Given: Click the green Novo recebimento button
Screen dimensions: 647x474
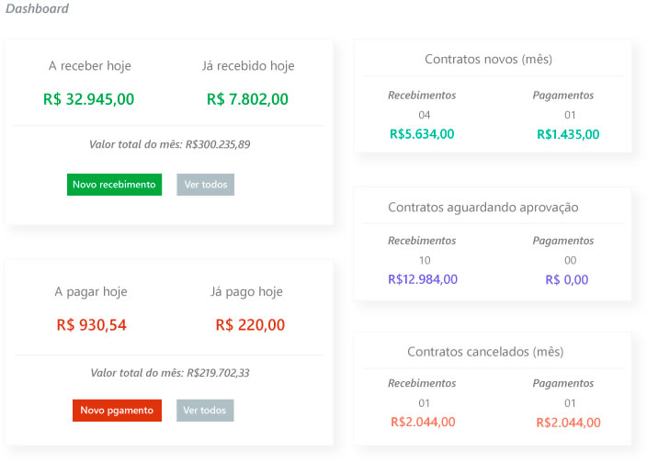Looking at the screenshot, I should click(114, 185).
